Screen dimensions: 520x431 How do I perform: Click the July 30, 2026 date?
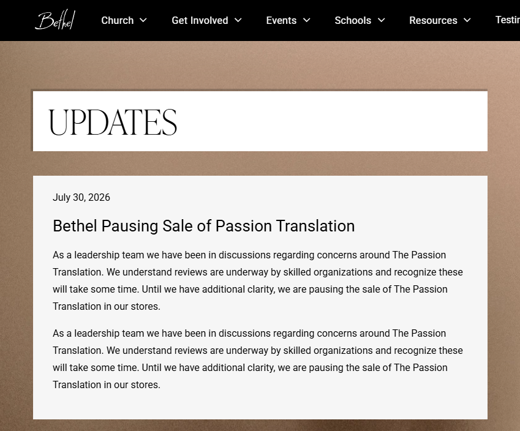(x=81, y=197)
